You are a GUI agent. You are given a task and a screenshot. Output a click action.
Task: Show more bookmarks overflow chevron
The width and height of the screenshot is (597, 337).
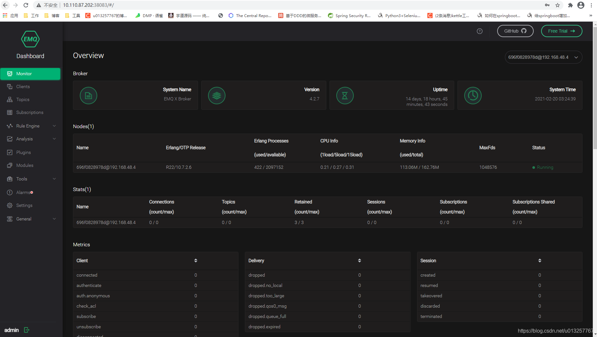coord(591,15)
